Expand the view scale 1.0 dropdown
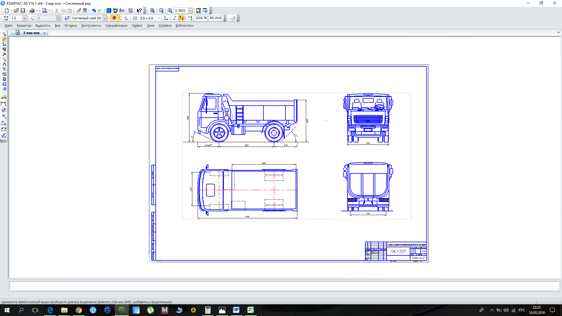 [x=25, y=18]
